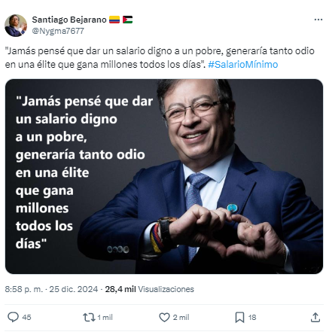Open the @Nygma7677 handle link
This screenshot has height=335, width=326.
58,31
